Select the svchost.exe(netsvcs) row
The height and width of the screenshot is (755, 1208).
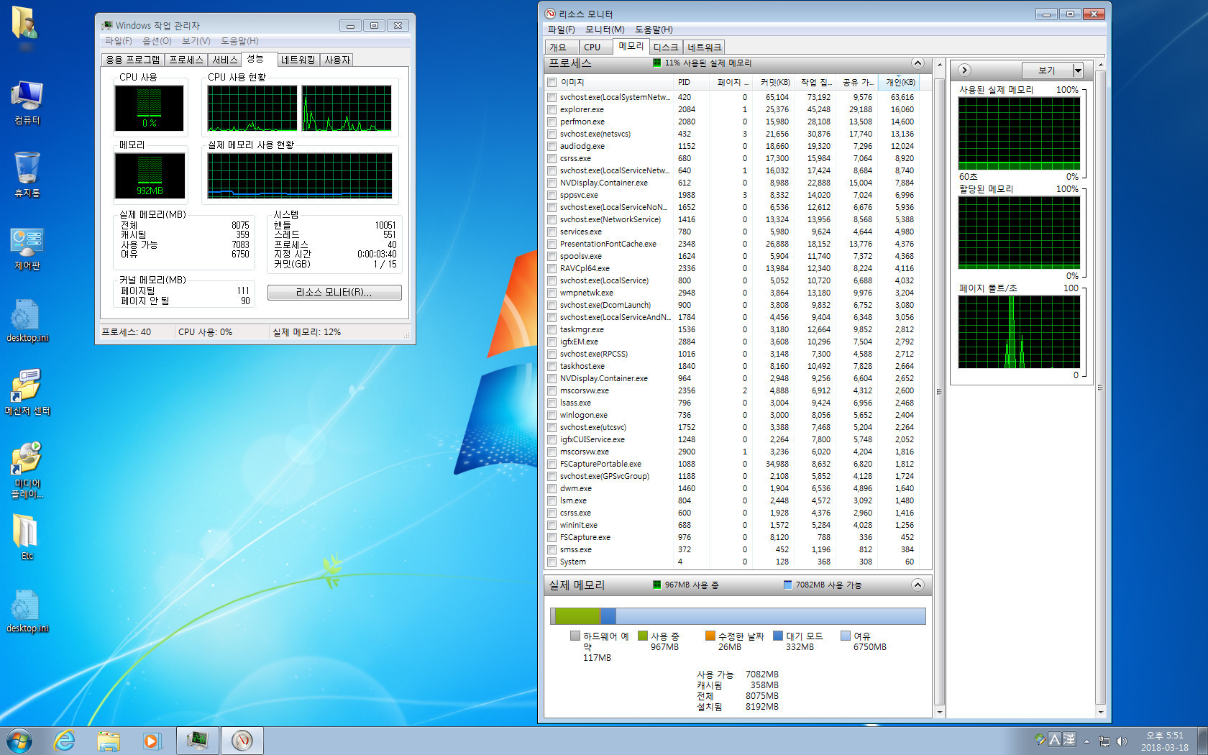[733, 134]
